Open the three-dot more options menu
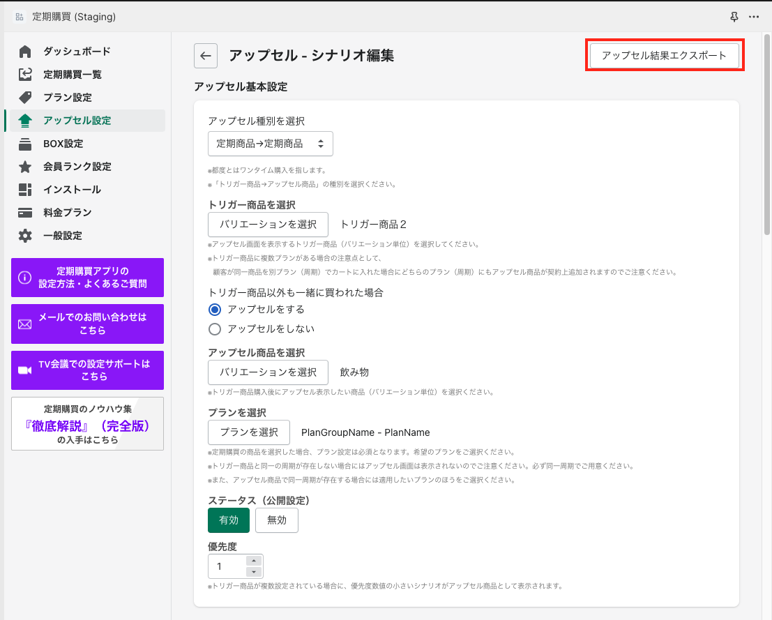This screenshot has height=620, width=772. point(754,16)
